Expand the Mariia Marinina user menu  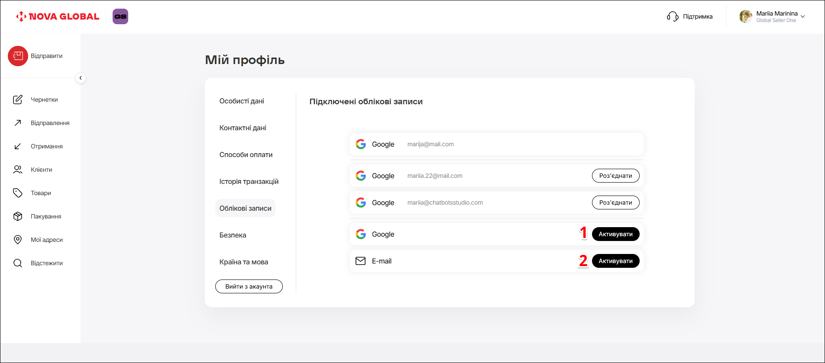[802, 16]
